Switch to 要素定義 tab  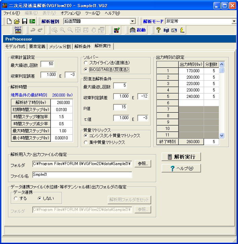(37, 46)
